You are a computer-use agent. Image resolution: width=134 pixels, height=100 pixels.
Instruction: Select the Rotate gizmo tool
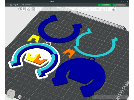tap(58, 9)
